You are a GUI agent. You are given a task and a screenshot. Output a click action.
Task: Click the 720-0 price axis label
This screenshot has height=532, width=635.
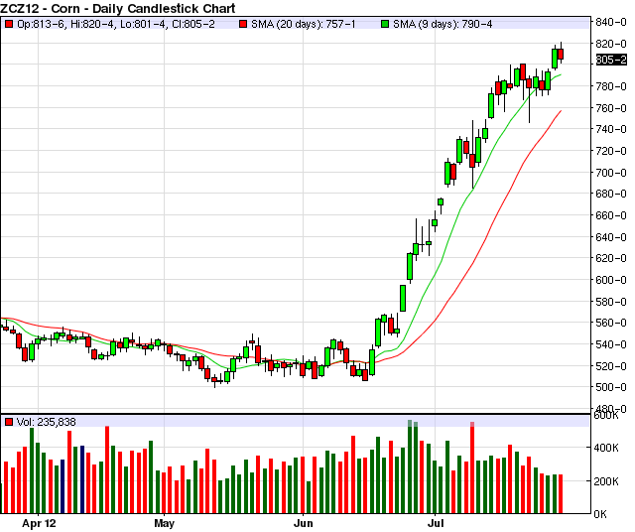[611, 151]
